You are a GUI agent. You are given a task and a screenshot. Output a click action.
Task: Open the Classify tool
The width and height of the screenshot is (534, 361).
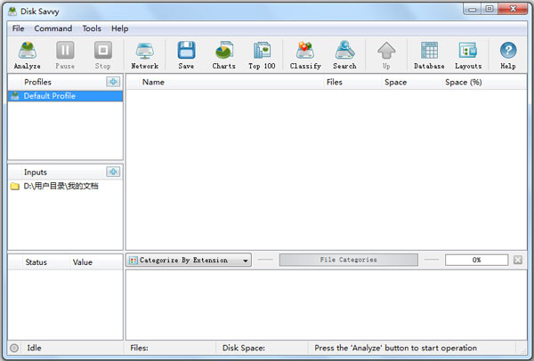tap(305, 55)
